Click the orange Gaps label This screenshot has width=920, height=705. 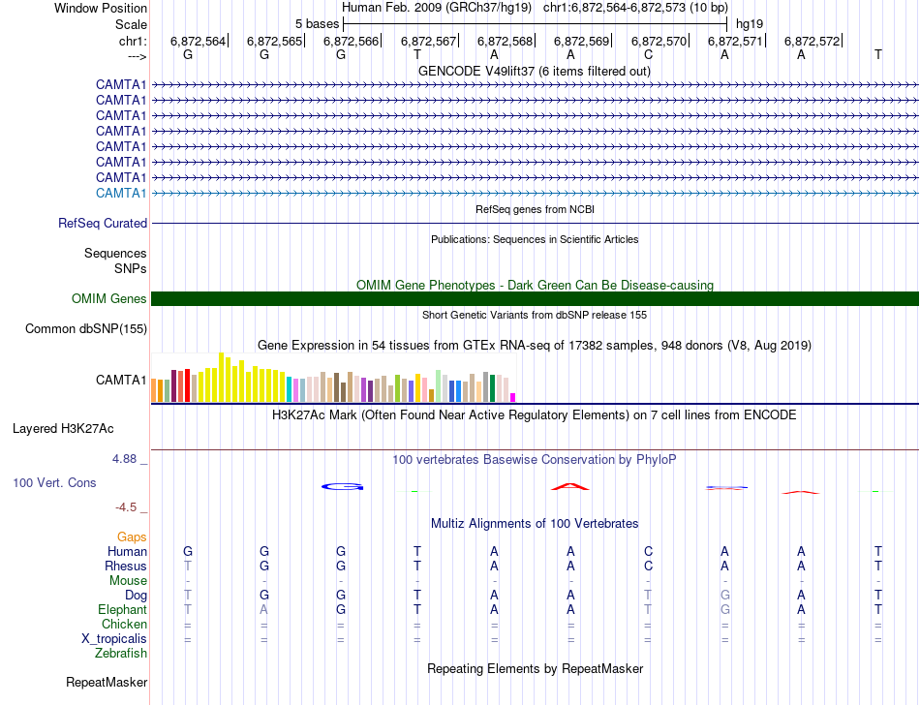point(132,536)
